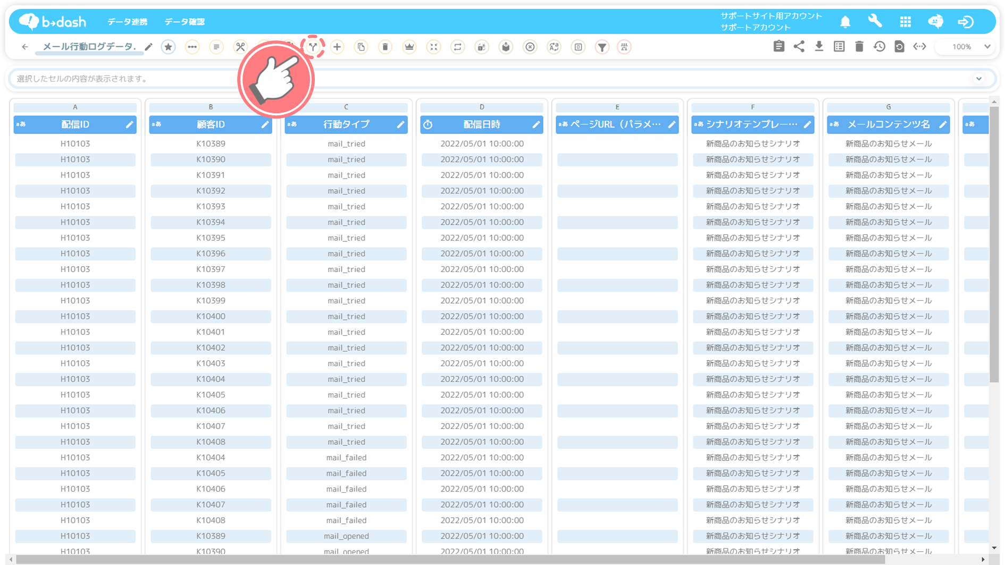This screenshot has width=1005, height=565.
Task: Click the 行動タイプ column header
Action: [x=346, y=124]
